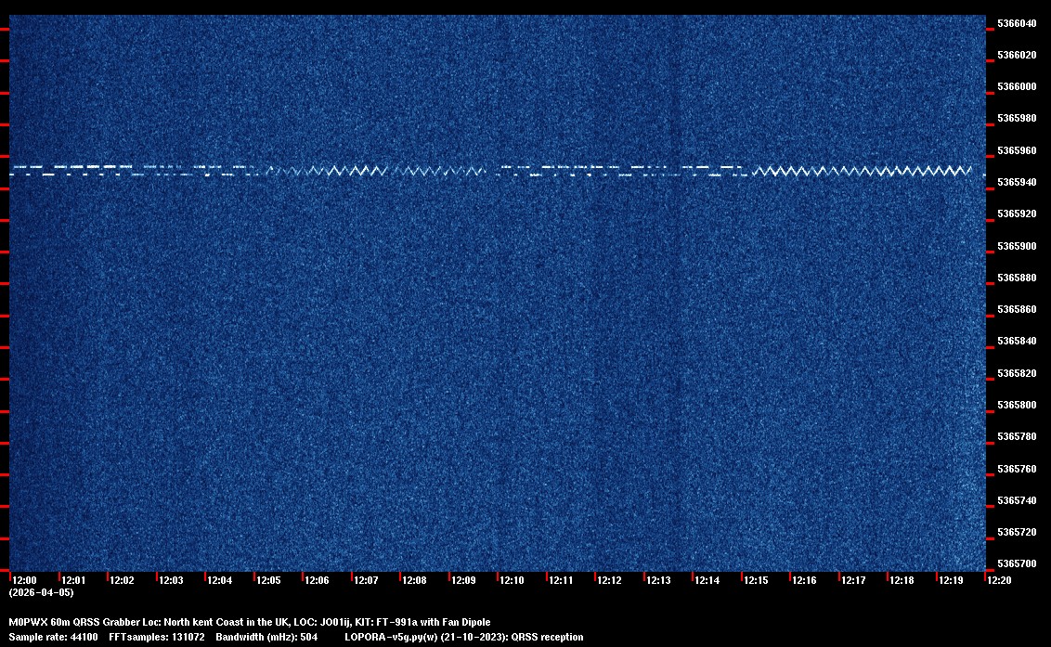Click the 12:20 time axis label
The height and width of the screenshot is (647, 1051).
tap(999, 580)
